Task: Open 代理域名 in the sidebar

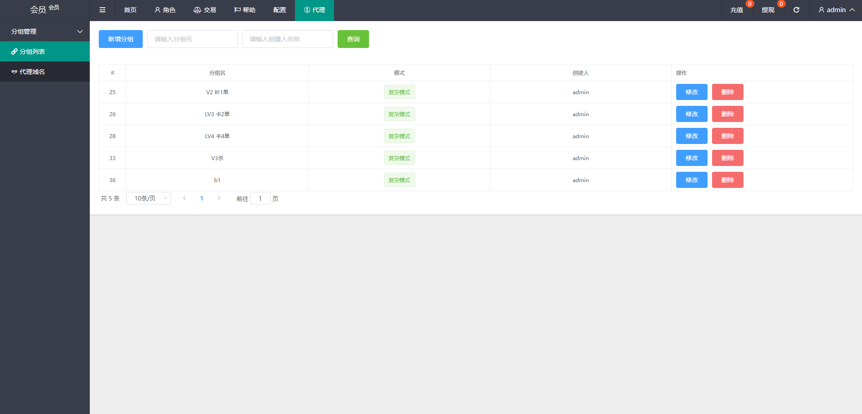Action: pyautogui.click(x=45, y=72)
